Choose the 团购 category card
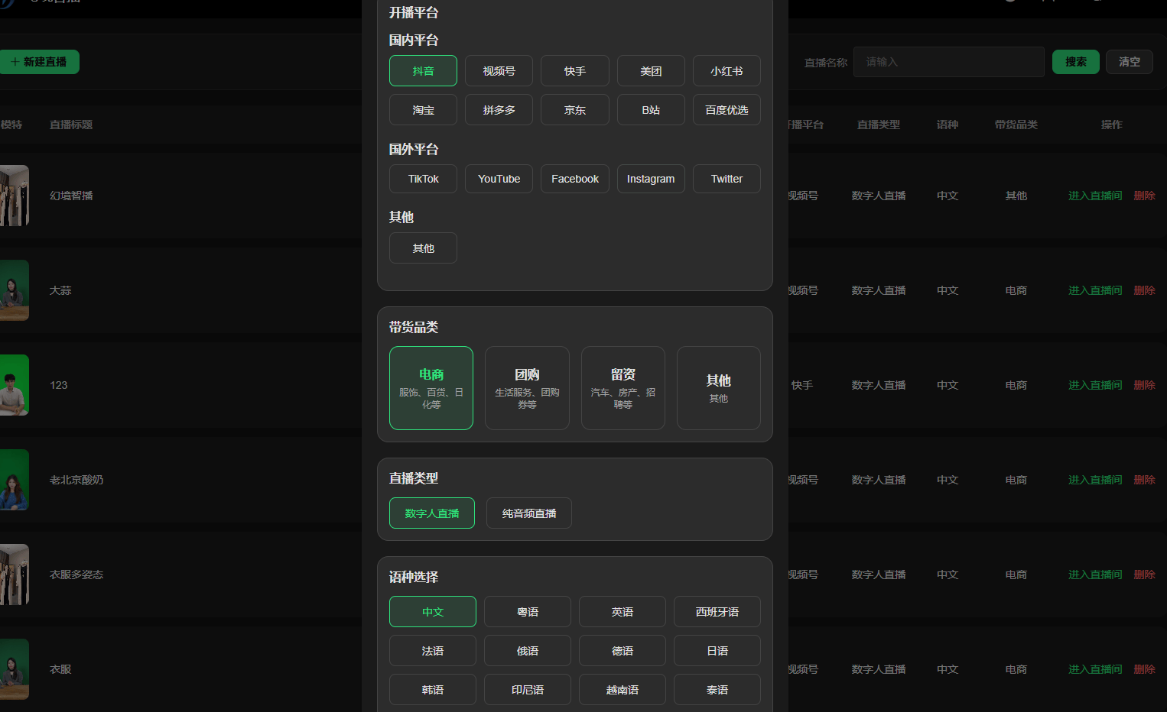1167x712 pixels. tap(527, 388)
